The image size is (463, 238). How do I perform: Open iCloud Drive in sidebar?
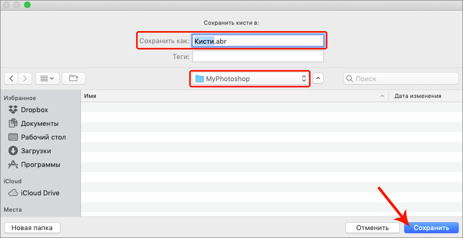click(x=40, y=193)
